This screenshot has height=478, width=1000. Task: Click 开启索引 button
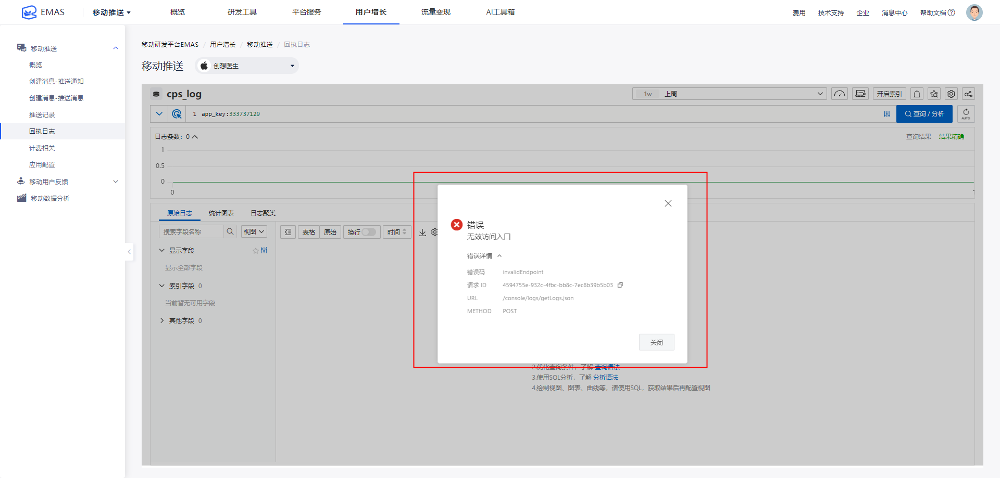(x=890, y=94)
